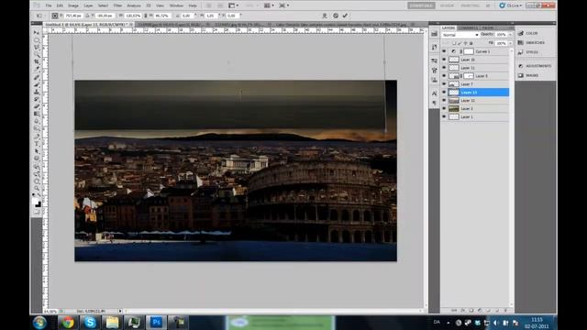The height and width of the screenshot is (330, 587).
Task: Click the Essentials workspace button
Action: 421,5
